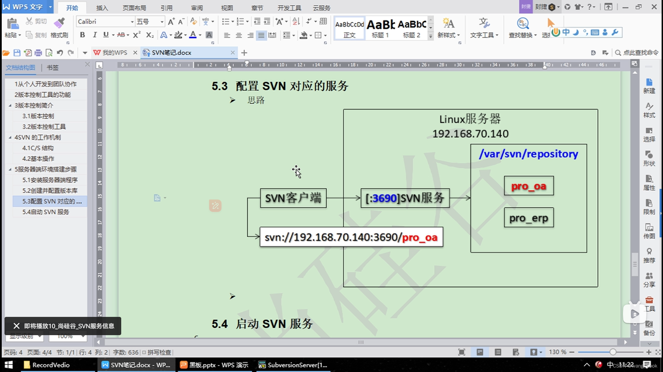Toggle the spell check checkbox
663x372 pixels.
point(144,352)
